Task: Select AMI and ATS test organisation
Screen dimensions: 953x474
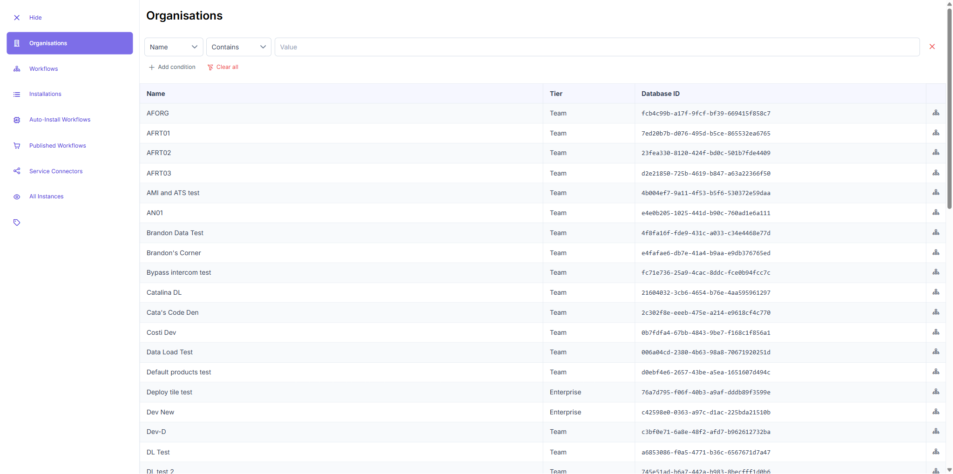Action: pyautogui.click(x=173, y=193)
